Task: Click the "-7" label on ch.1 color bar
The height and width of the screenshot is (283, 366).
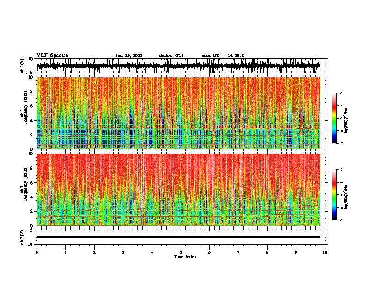Action: coord(341,143)
